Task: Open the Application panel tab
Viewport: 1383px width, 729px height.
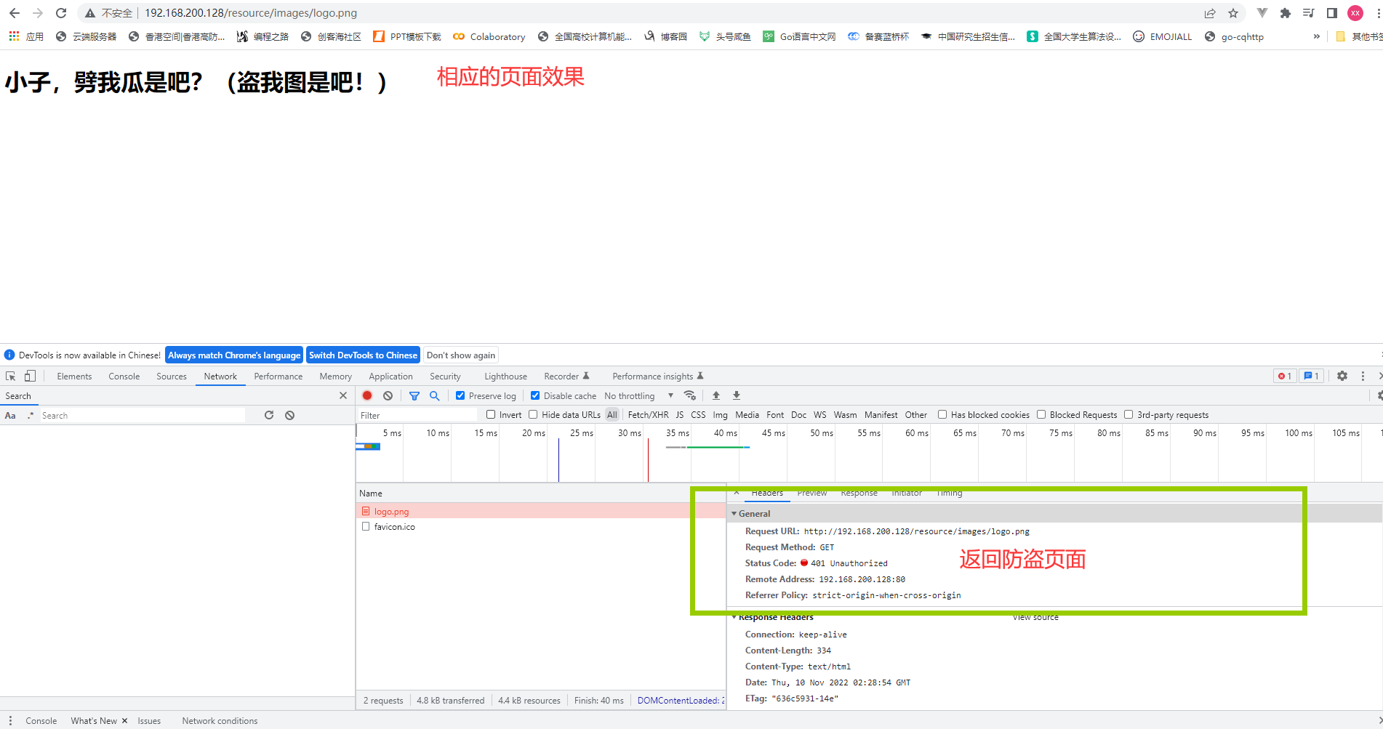Action: click(x=390, y=376)
